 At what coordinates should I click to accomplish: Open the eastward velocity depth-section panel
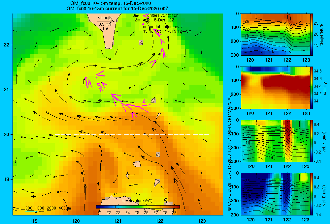click(276, 194)
